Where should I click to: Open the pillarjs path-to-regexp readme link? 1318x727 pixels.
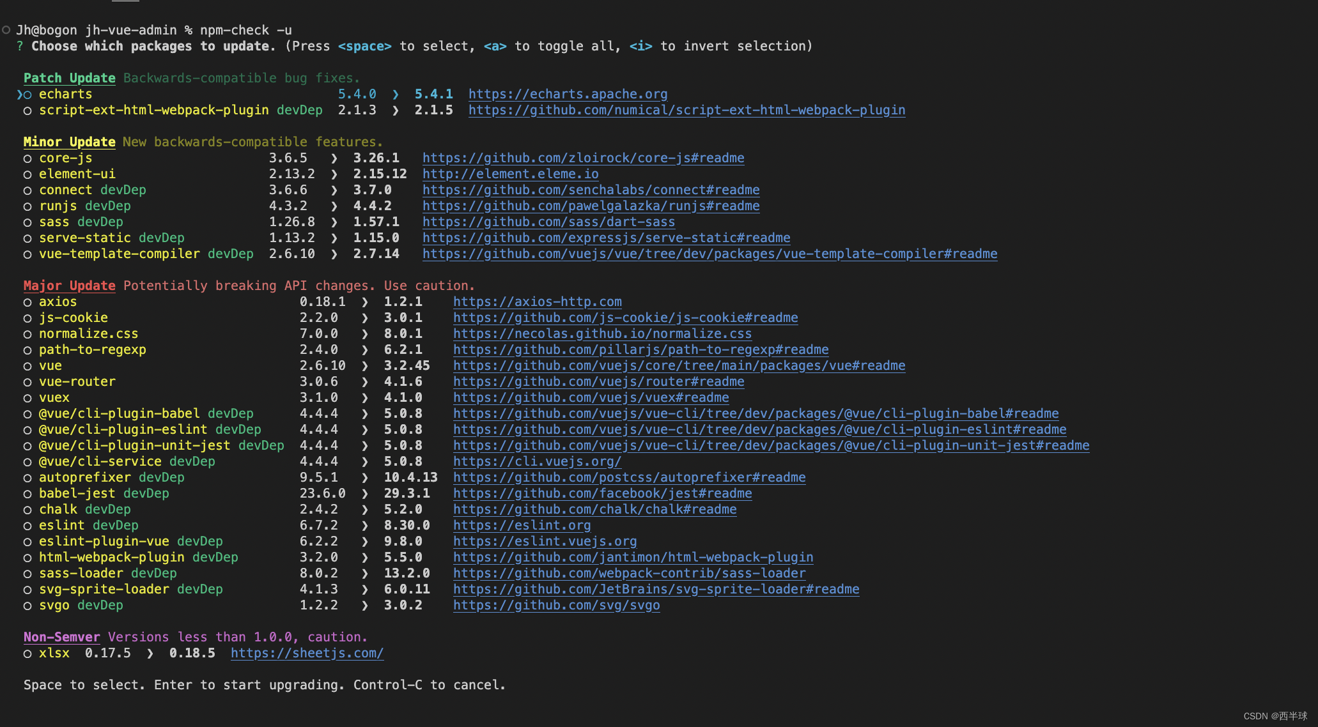click(x=640, y=350)
